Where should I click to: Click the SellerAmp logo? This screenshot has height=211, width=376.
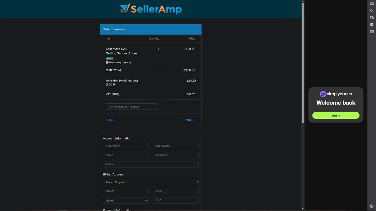click(x=151, y=9)
